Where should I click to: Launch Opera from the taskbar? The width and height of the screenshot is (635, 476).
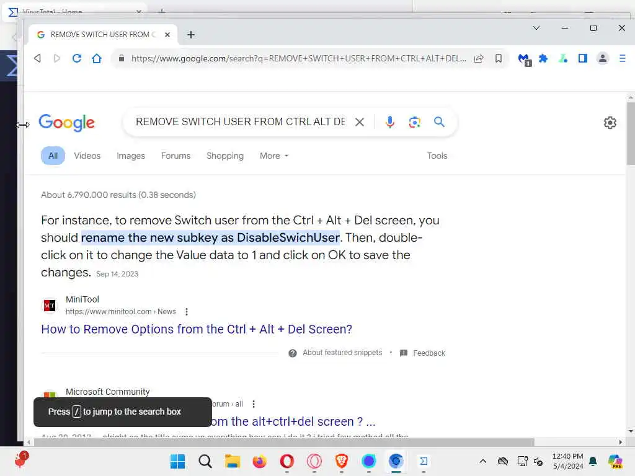286,461
